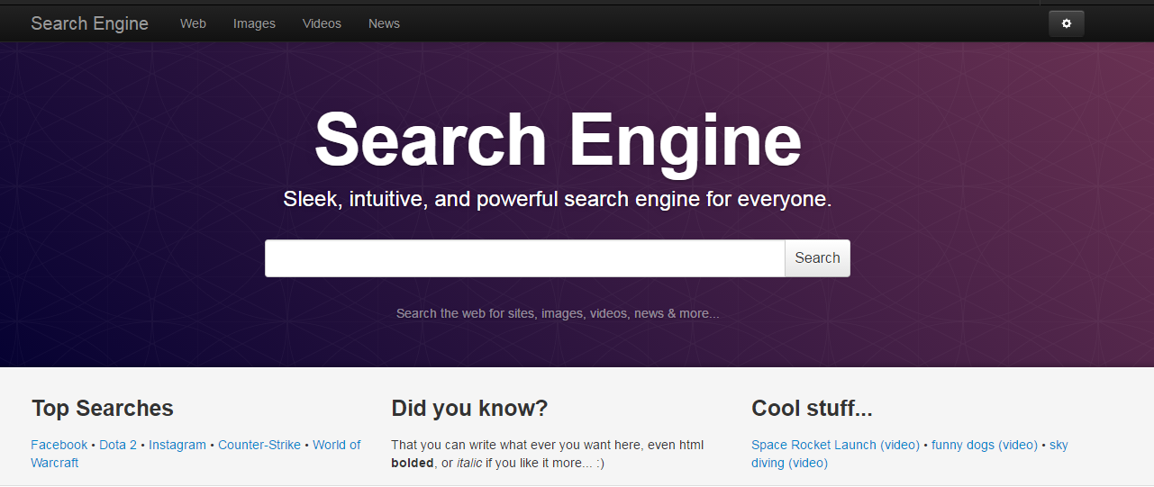This screenshot has height=487, width=1154.
Task: Open Space Rocket Launch video link
Action: pyautogui.click(x=835, y=445)
